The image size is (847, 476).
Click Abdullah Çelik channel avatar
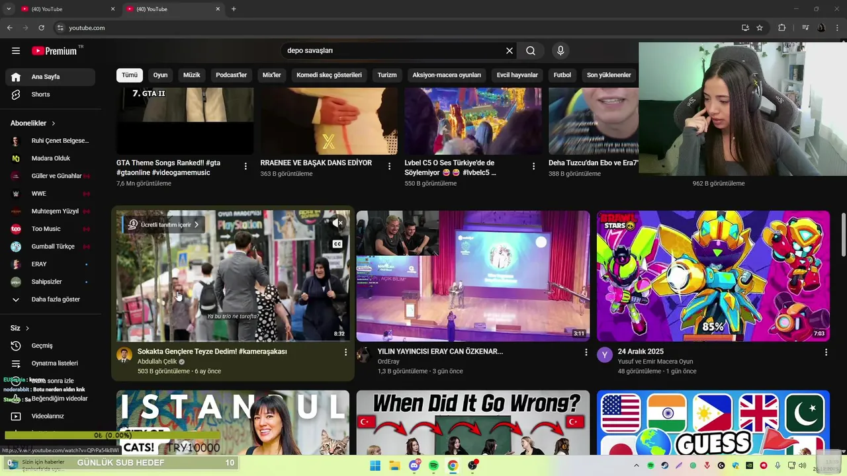click(x=124, y=355)
